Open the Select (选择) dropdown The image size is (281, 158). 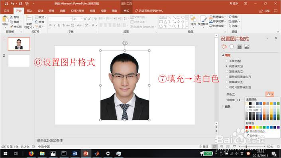(x=234, y=26)
